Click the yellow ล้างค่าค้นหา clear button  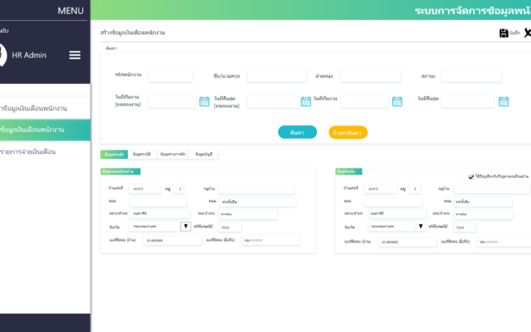point(348,132)
